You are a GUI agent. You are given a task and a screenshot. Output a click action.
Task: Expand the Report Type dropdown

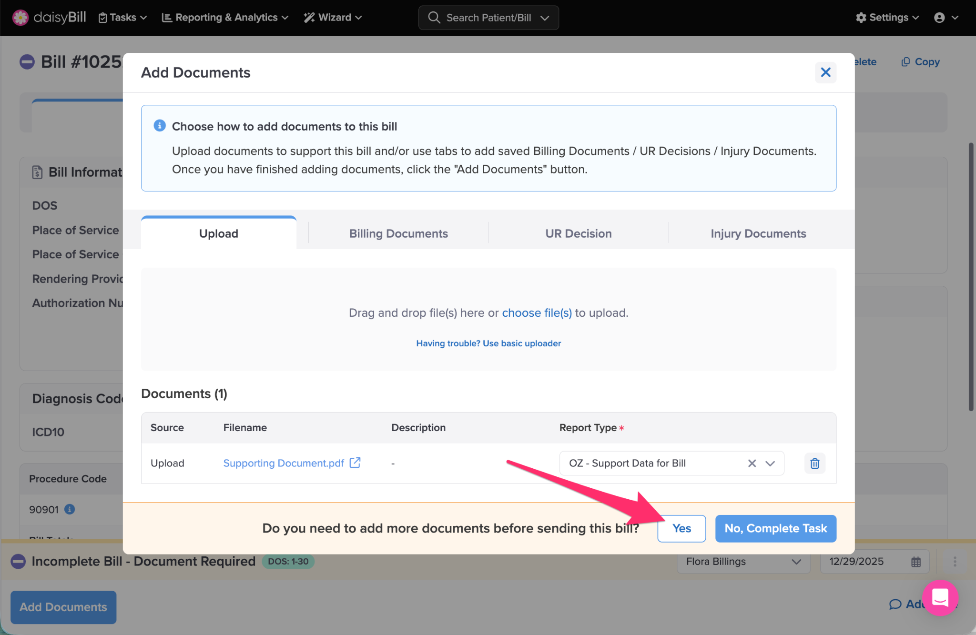point(770,463)
